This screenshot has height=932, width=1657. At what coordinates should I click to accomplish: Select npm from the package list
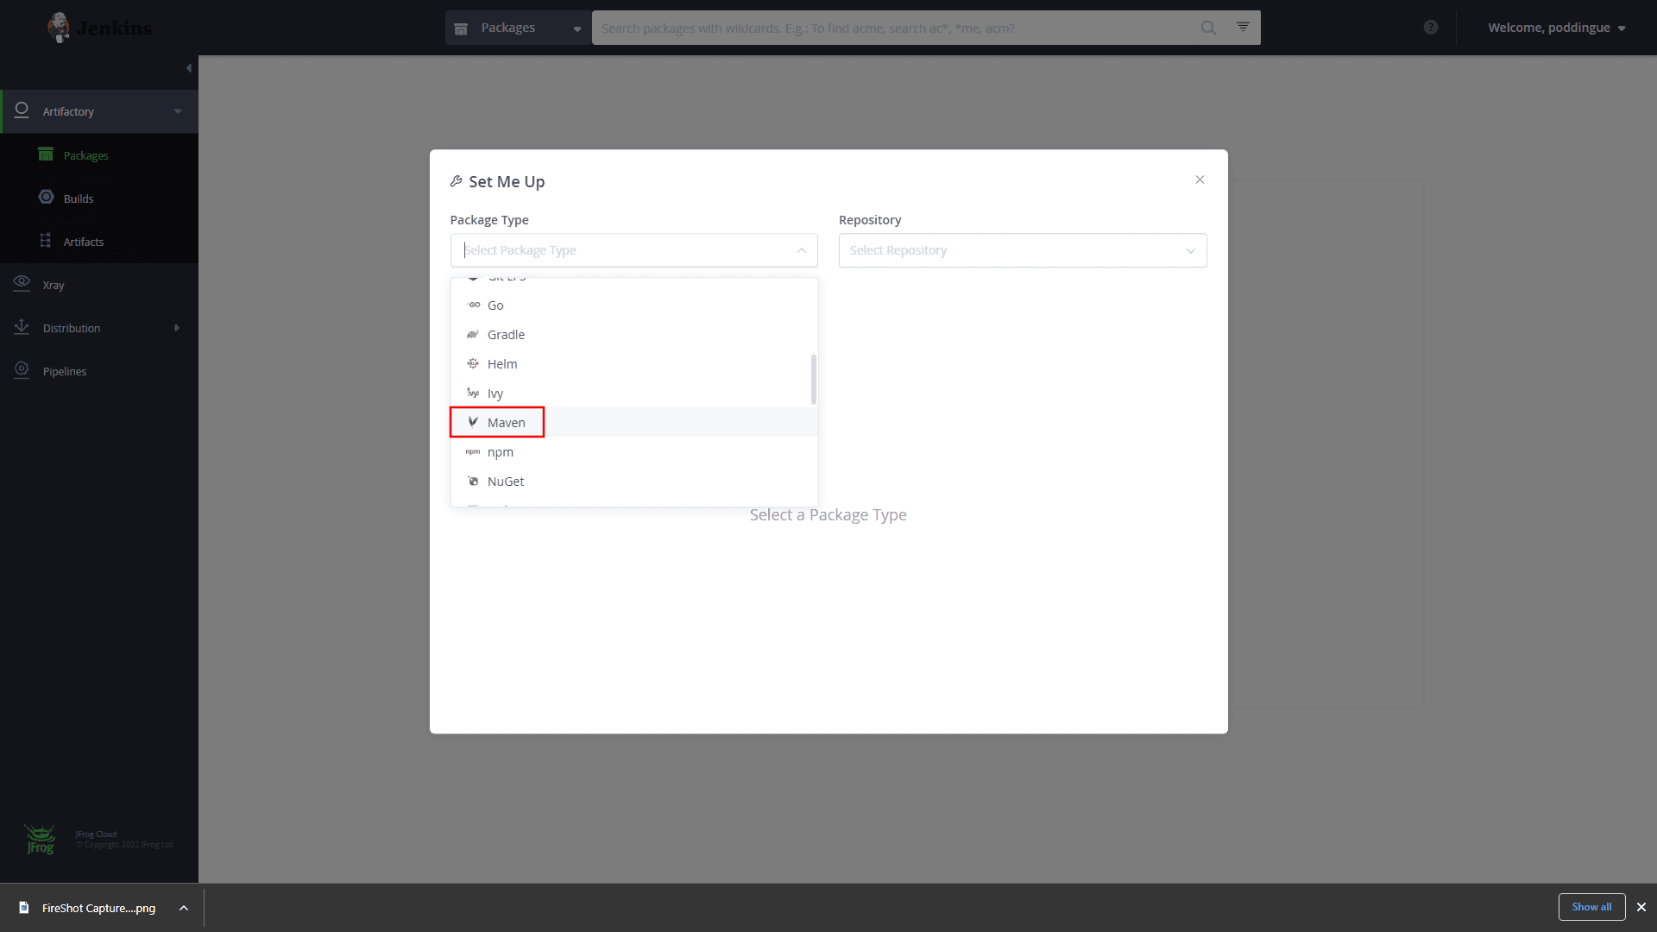coord(634,452)
